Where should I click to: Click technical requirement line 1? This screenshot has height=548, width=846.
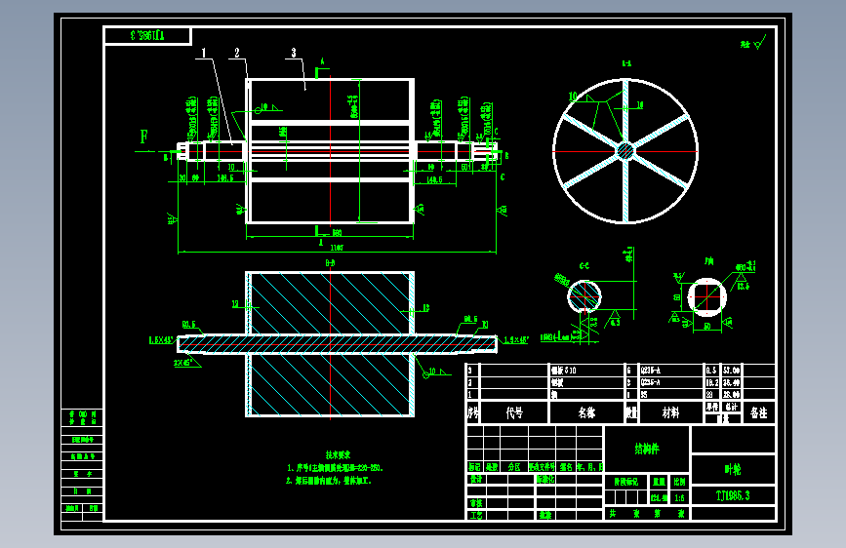(335, 468)
